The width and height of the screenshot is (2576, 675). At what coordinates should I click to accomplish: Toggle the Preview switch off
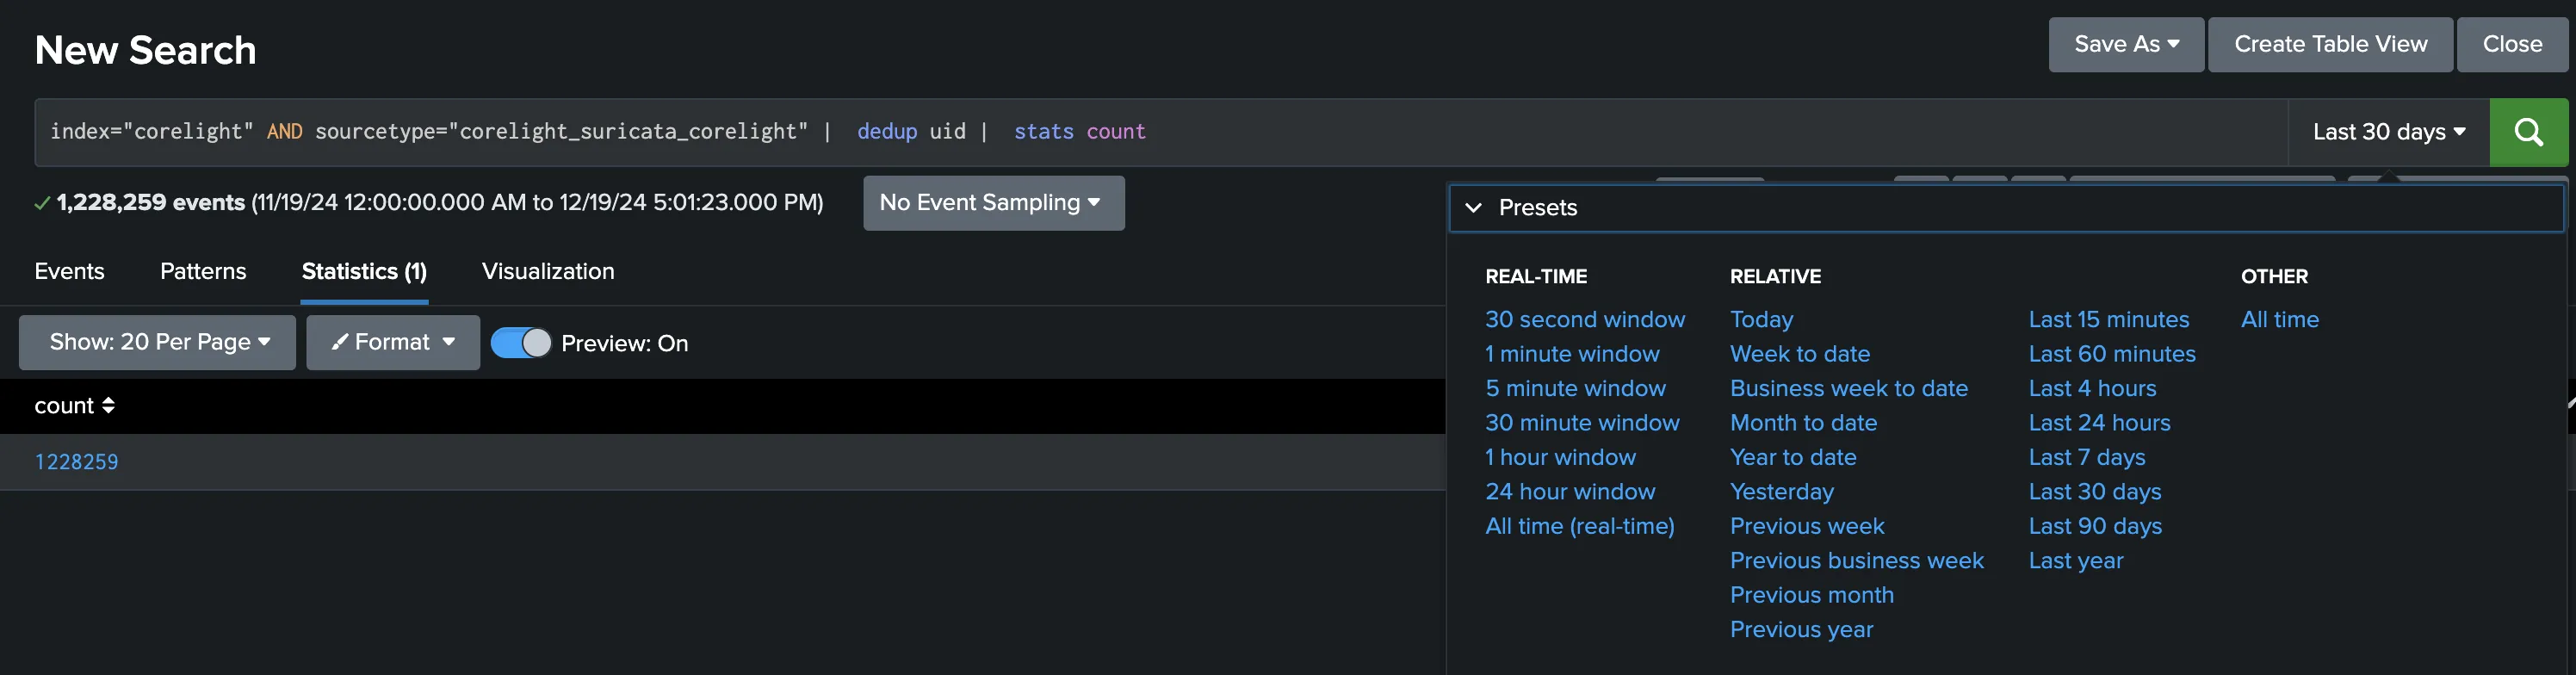pos(520,343)
